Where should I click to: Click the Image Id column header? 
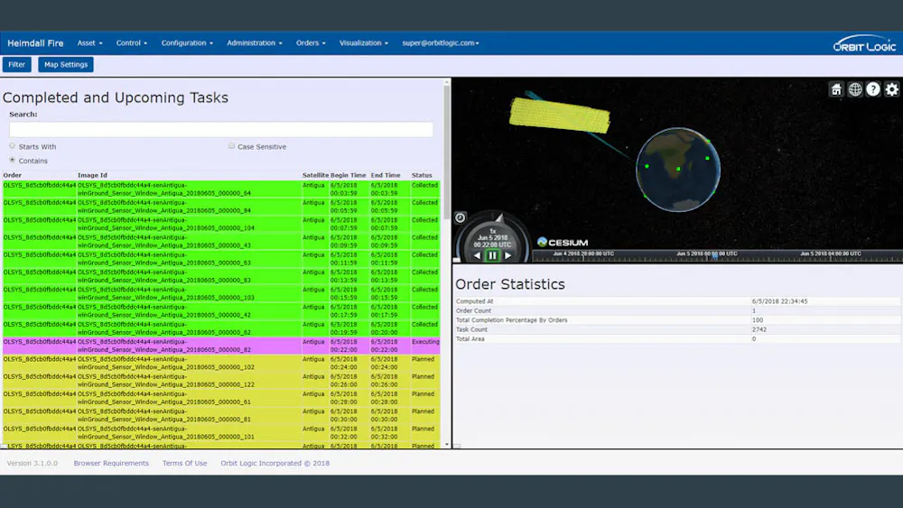click(x=92, y=175)
